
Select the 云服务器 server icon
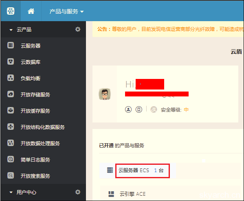pos(11,45)
